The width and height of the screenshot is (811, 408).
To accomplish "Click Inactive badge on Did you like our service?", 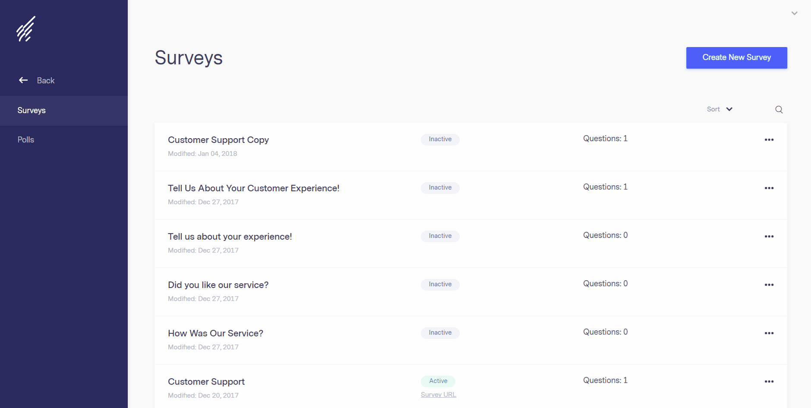I will [x=440, y=285].
